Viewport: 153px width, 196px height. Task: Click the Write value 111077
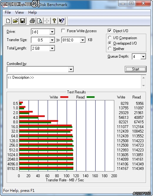tap(123, 127)
